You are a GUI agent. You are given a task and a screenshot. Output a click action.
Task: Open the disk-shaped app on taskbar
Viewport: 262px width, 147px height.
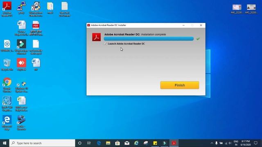(146, 143)
